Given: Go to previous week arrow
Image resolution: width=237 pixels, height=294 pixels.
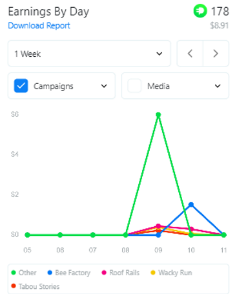Looking at the screenshot, I should click(x=190, y=54).
